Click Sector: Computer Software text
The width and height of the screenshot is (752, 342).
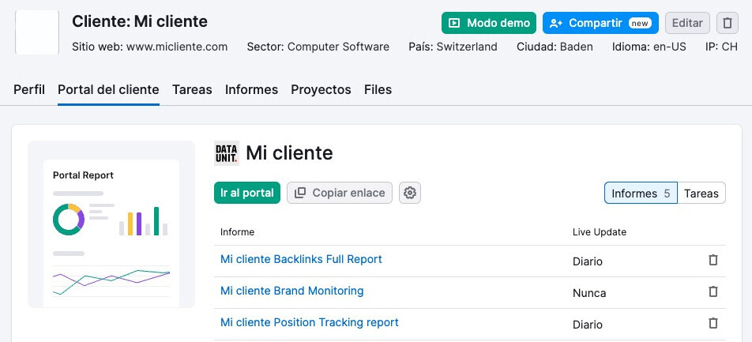(x=318, y=47)
